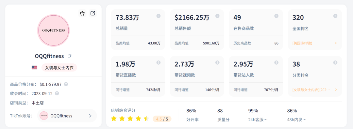The width and height of the screenshot is (353, 129).
Task: Click help icon beside 收录时间
Action: pyautogui.click(x=57, y=93)
